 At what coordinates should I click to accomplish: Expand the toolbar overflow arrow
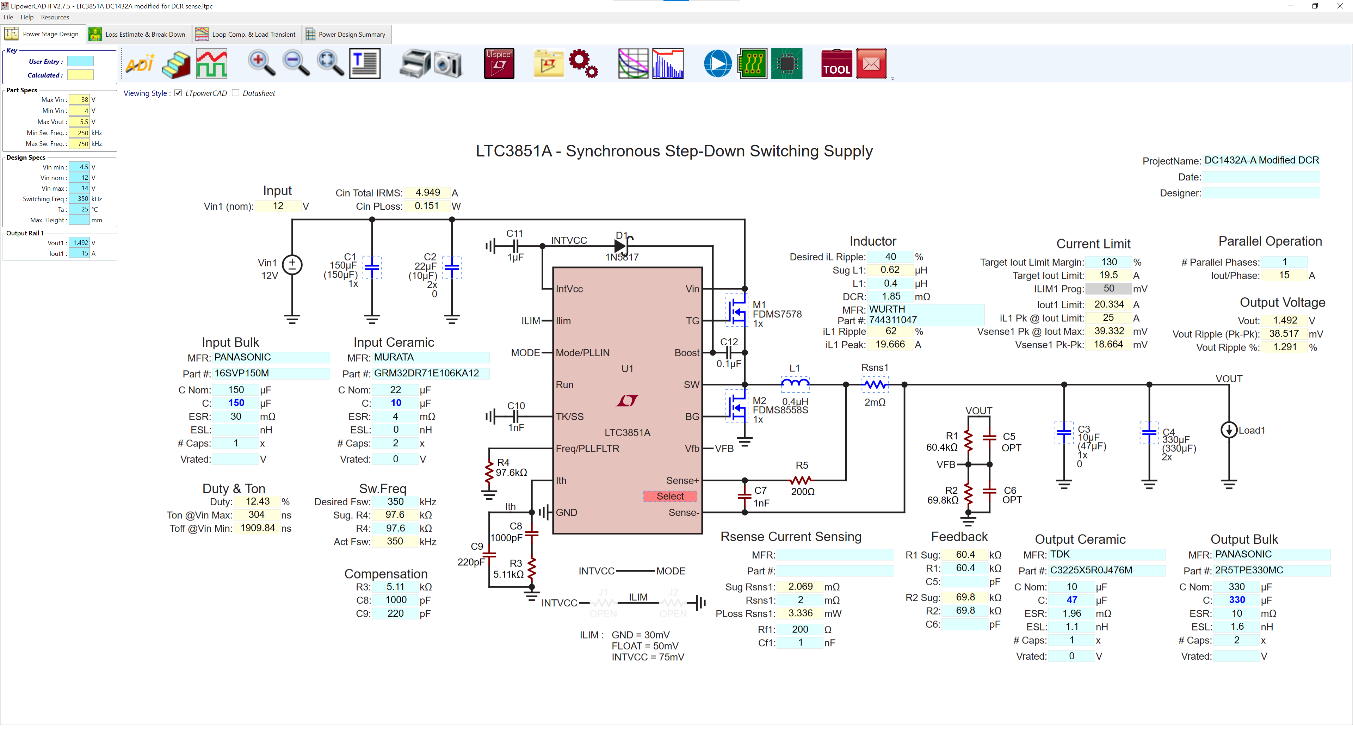coord(892,78)
